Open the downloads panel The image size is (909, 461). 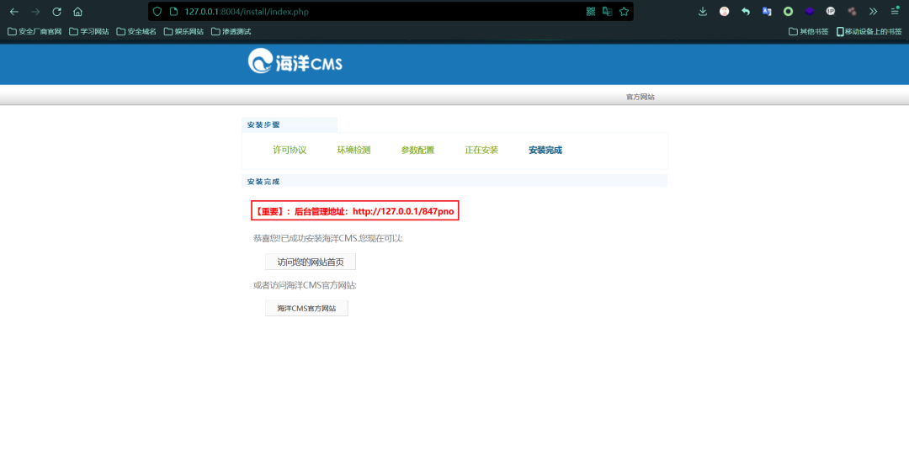[x=703, y=12]
